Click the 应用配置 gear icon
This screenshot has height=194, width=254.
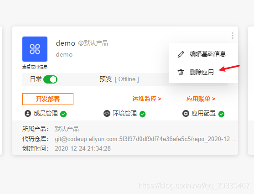[186, 113]
